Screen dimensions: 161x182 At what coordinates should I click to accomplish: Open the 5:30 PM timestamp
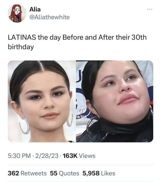point(19,156)
